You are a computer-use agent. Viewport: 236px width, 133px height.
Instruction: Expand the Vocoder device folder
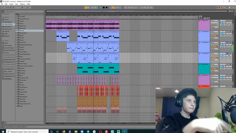16,16
